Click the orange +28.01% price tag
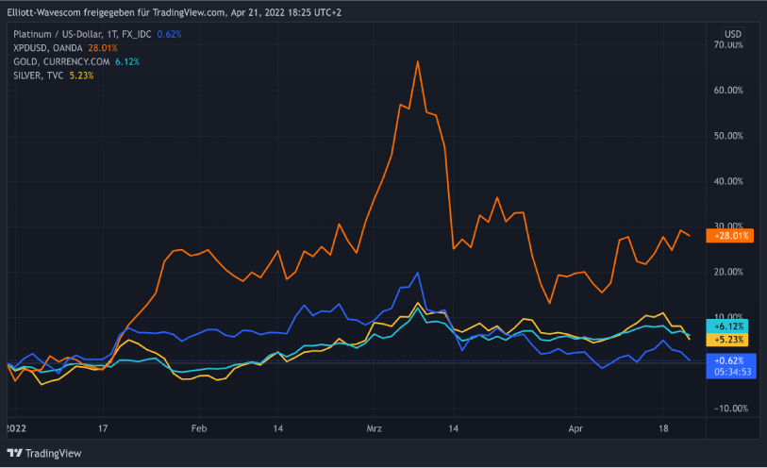The width and height of the screenshot is (767, 468). click(730, 236)
